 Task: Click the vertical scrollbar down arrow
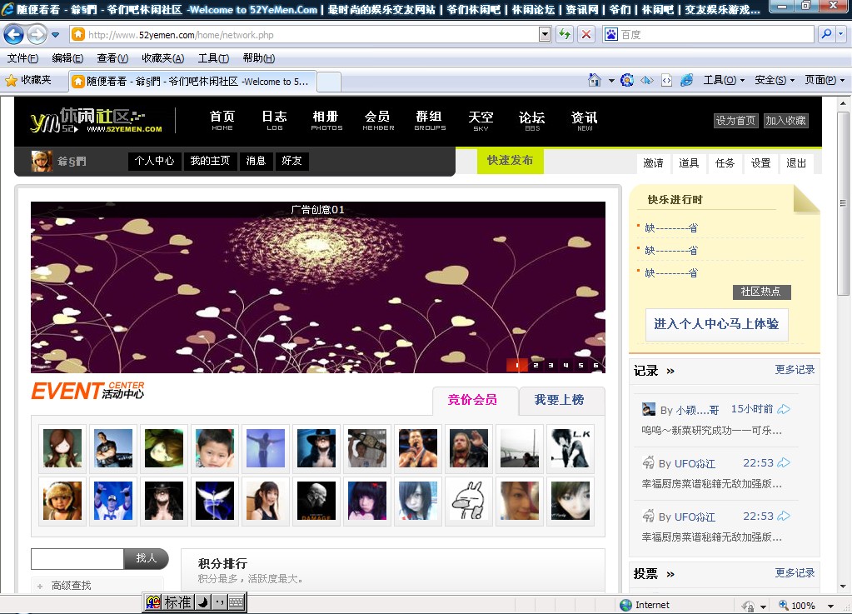pos(843,587)
